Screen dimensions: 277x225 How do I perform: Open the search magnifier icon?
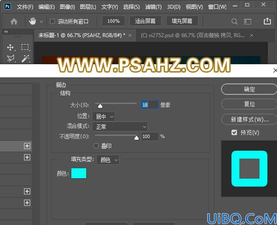234,21
